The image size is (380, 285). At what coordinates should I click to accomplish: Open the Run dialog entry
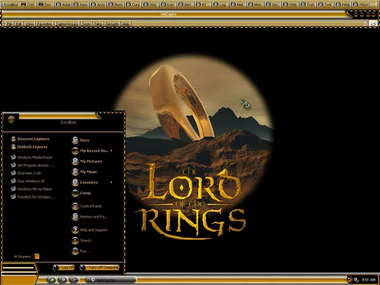coord(81,251)
